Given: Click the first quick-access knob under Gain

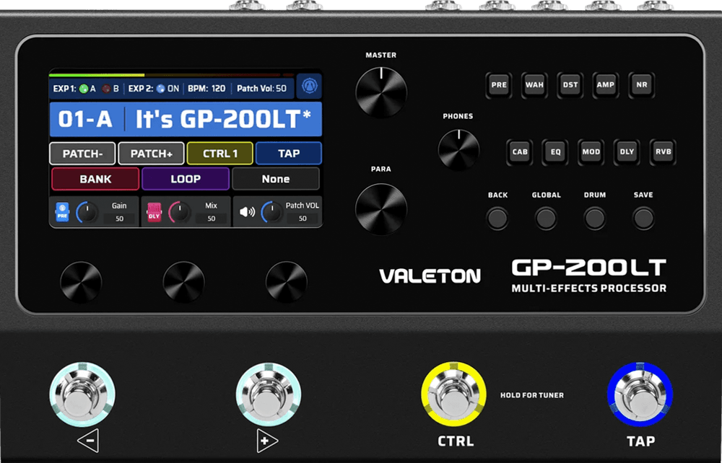Looking at the screenshot, I should (81, 282).
